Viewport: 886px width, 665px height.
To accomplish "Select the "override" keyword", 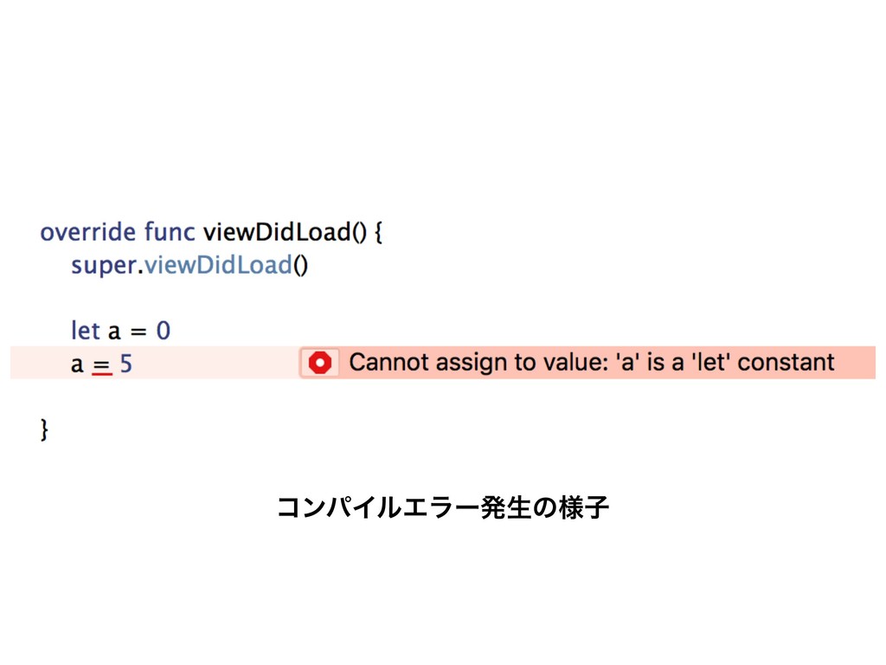I will [88, 232].
